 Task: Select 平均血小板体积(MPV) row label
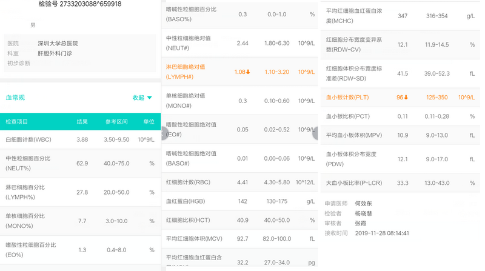354,135
